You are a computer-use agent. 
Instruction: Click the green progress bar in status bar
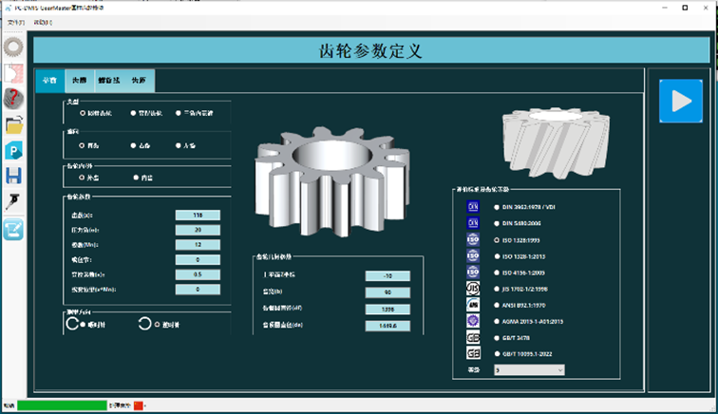tap(61, 405)
